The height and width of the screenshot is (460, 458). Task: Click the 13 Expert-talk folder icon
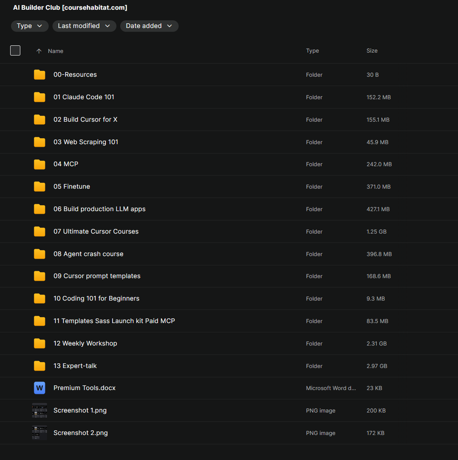pos(39,366)
